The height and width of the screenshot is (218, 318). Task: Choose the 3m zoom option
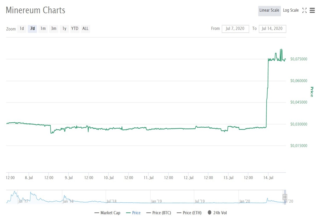54,28
